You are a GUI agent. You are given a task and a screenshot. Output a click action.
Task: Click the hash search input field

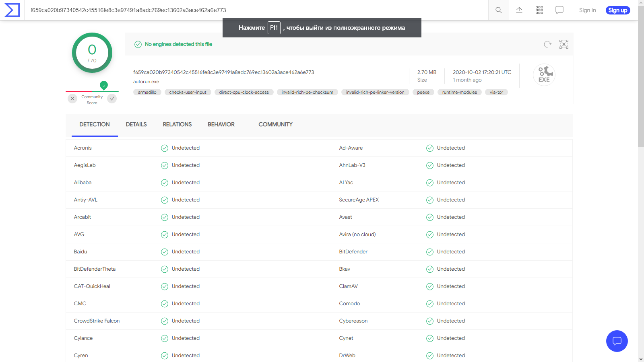pyautogui.click(x=256, y=10)
